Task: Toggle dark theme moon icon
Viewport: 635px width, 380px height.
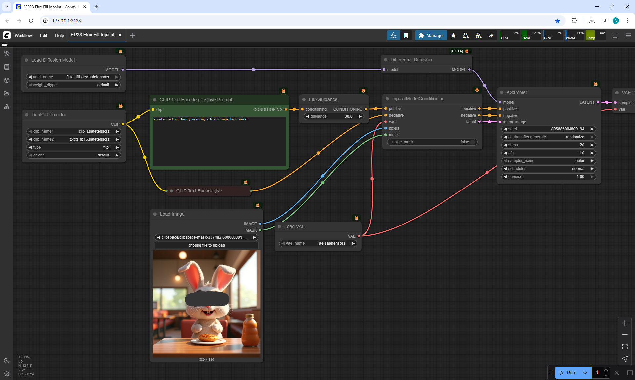Action: (7, 361)
